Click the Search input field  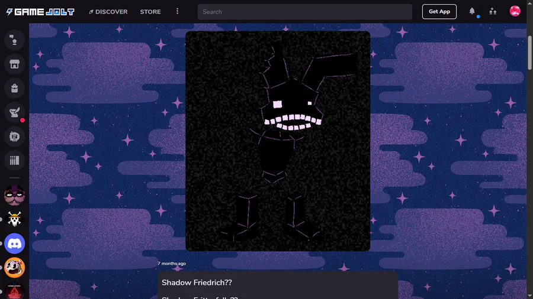[304, 12]
